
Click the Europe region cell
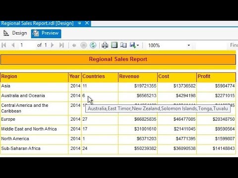tap(34, 120)
